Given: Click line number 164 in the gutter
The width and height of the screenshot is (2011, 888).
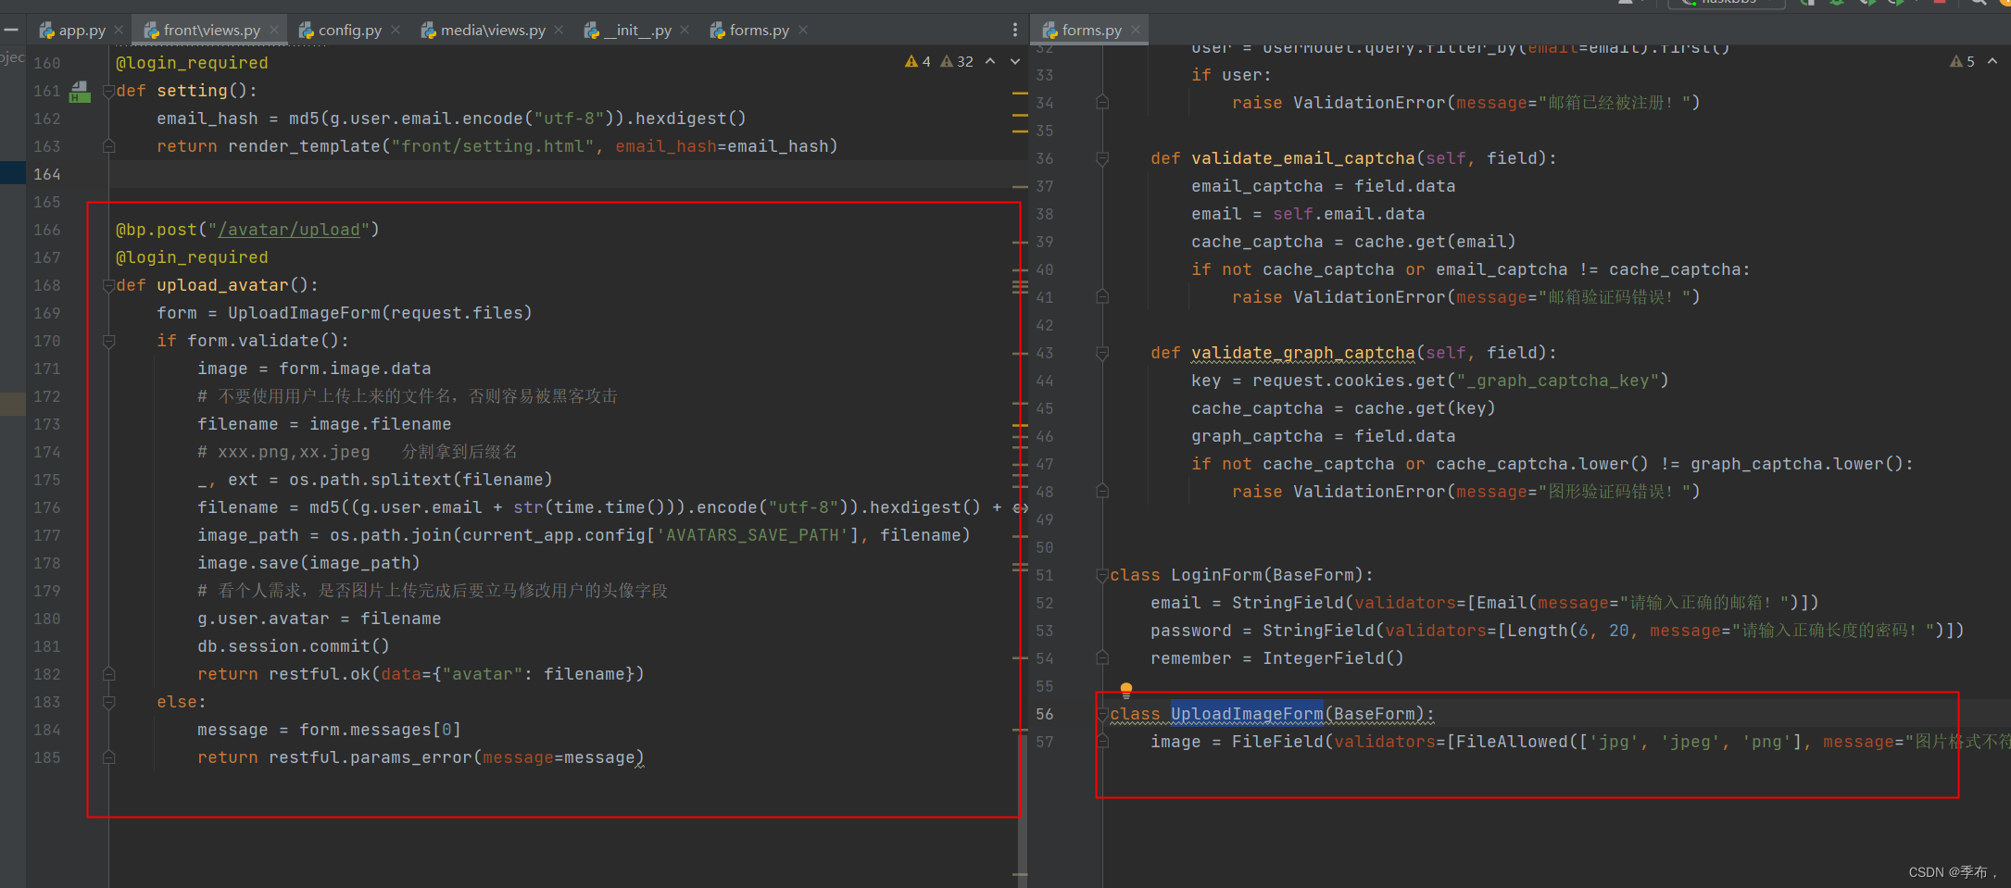Looking at the screenshot, I should [46, 174].
